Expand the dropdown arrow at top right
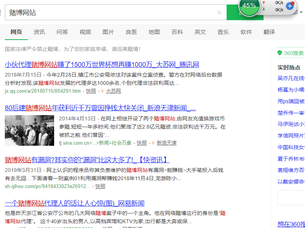 (x=301, y=12)
